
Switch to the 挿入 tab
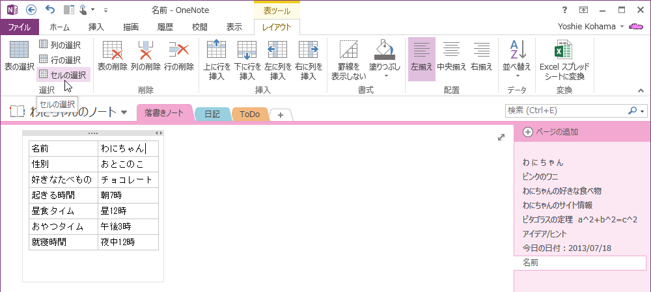[96, 27]
